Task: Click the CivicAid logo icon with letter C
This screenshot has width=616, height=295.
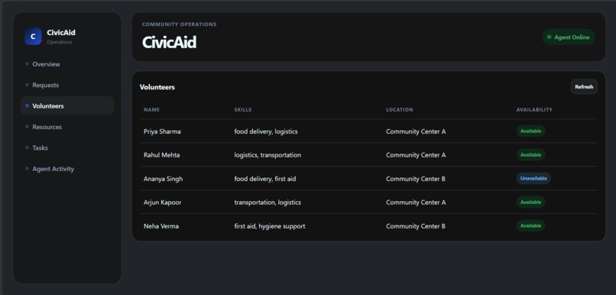Action: pos(33,37)
